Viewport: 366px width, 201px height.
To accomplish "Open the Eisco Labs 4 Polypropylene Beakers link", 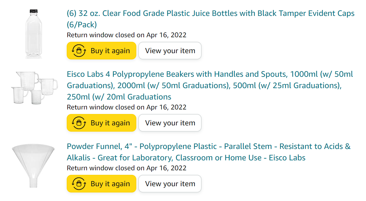I will 210,86.
